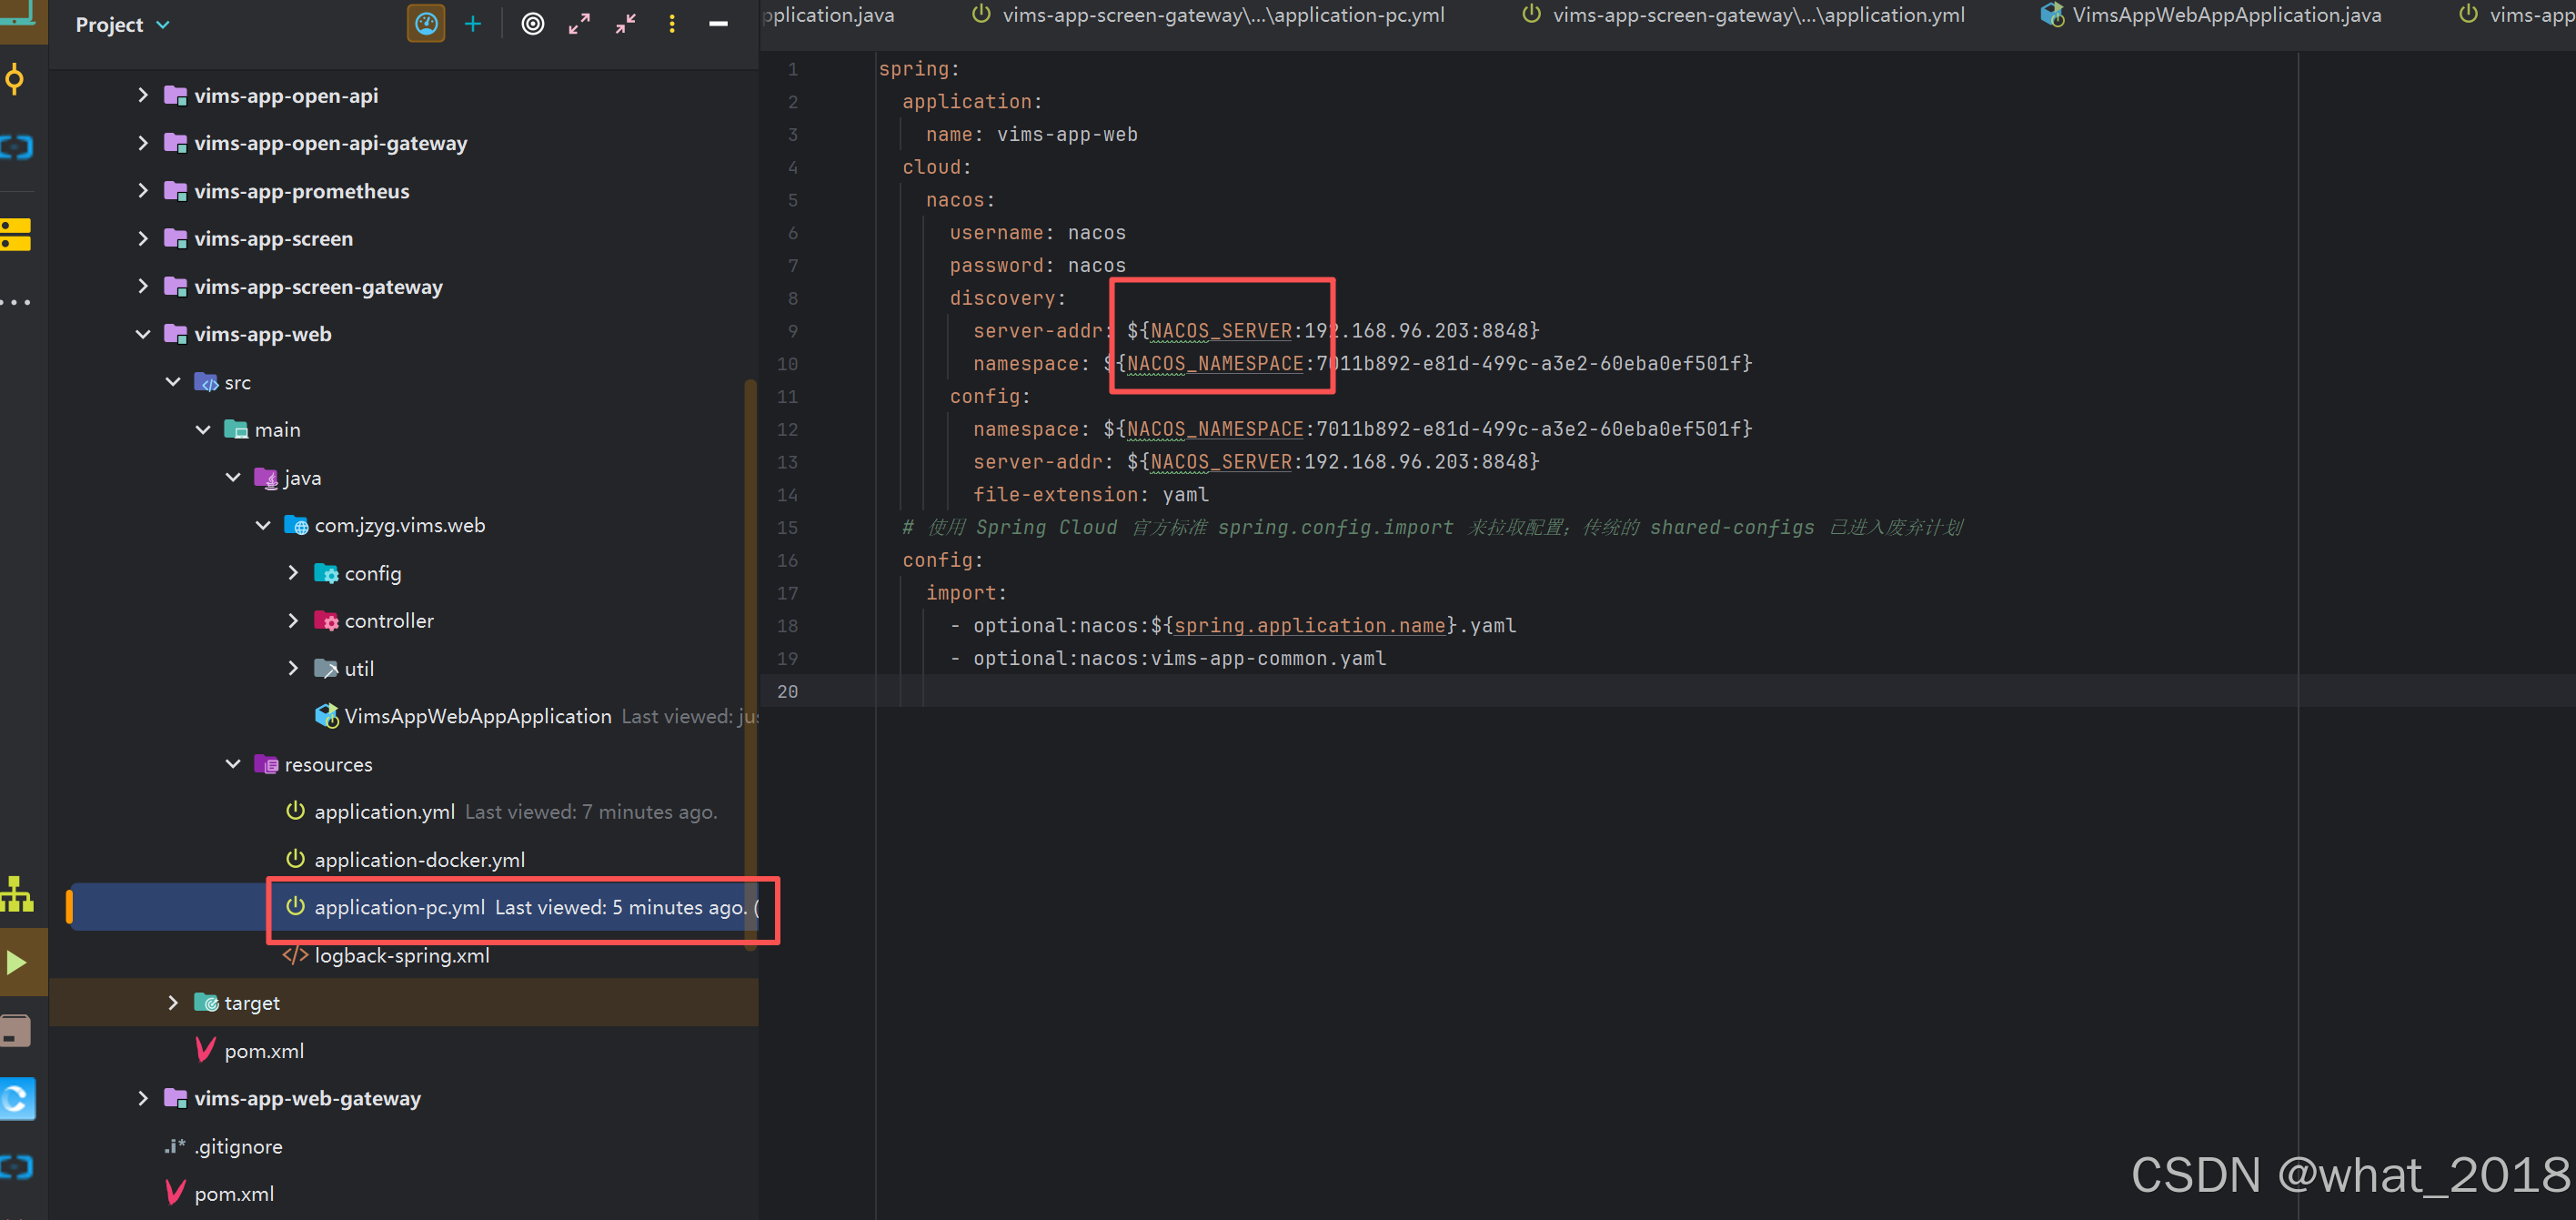Expand the vims-app-screen-gateway module
Viewport: 2576px width, 1220px height.
tap(143, 287)
